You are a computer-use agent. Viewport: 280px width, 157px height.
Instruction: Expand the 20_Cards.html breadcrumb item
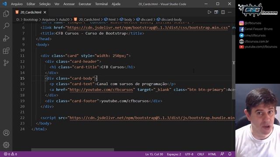click(89, 20)
